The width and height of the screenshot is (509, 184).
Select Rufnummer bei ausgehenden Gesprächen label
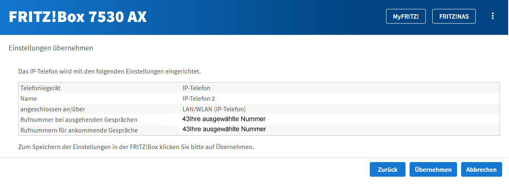[x=79, y=119]
